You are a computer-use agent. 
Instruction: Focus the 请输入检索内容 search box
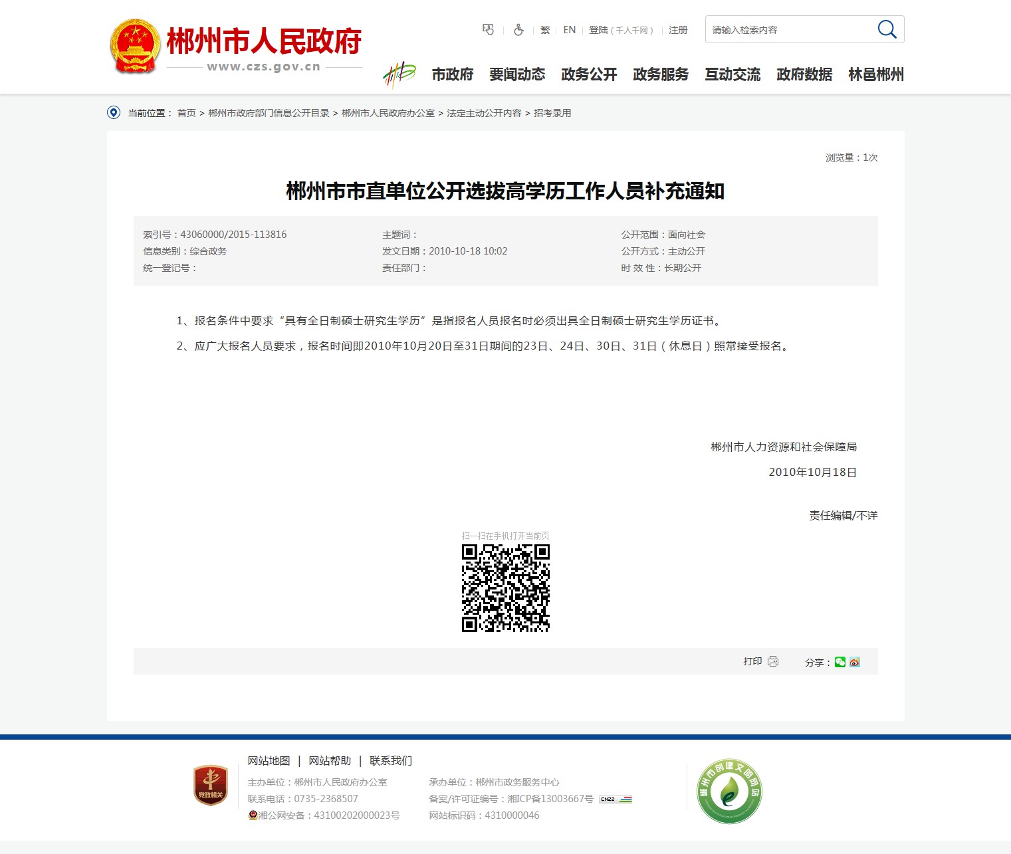click(x=788, y=30)
